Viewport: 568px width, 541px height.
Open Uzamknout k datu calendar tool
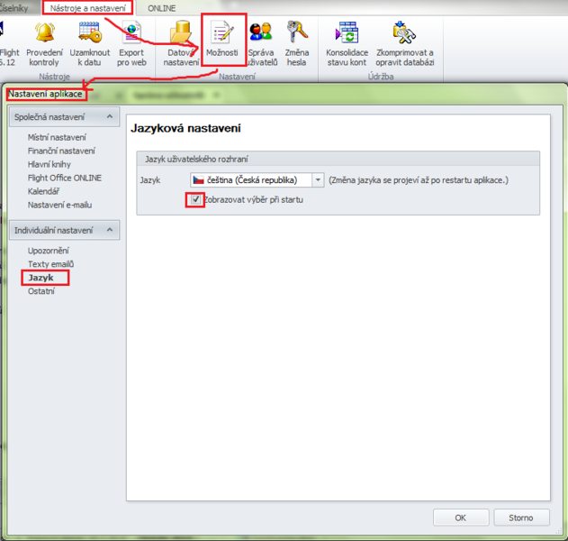tap(89, 34)
